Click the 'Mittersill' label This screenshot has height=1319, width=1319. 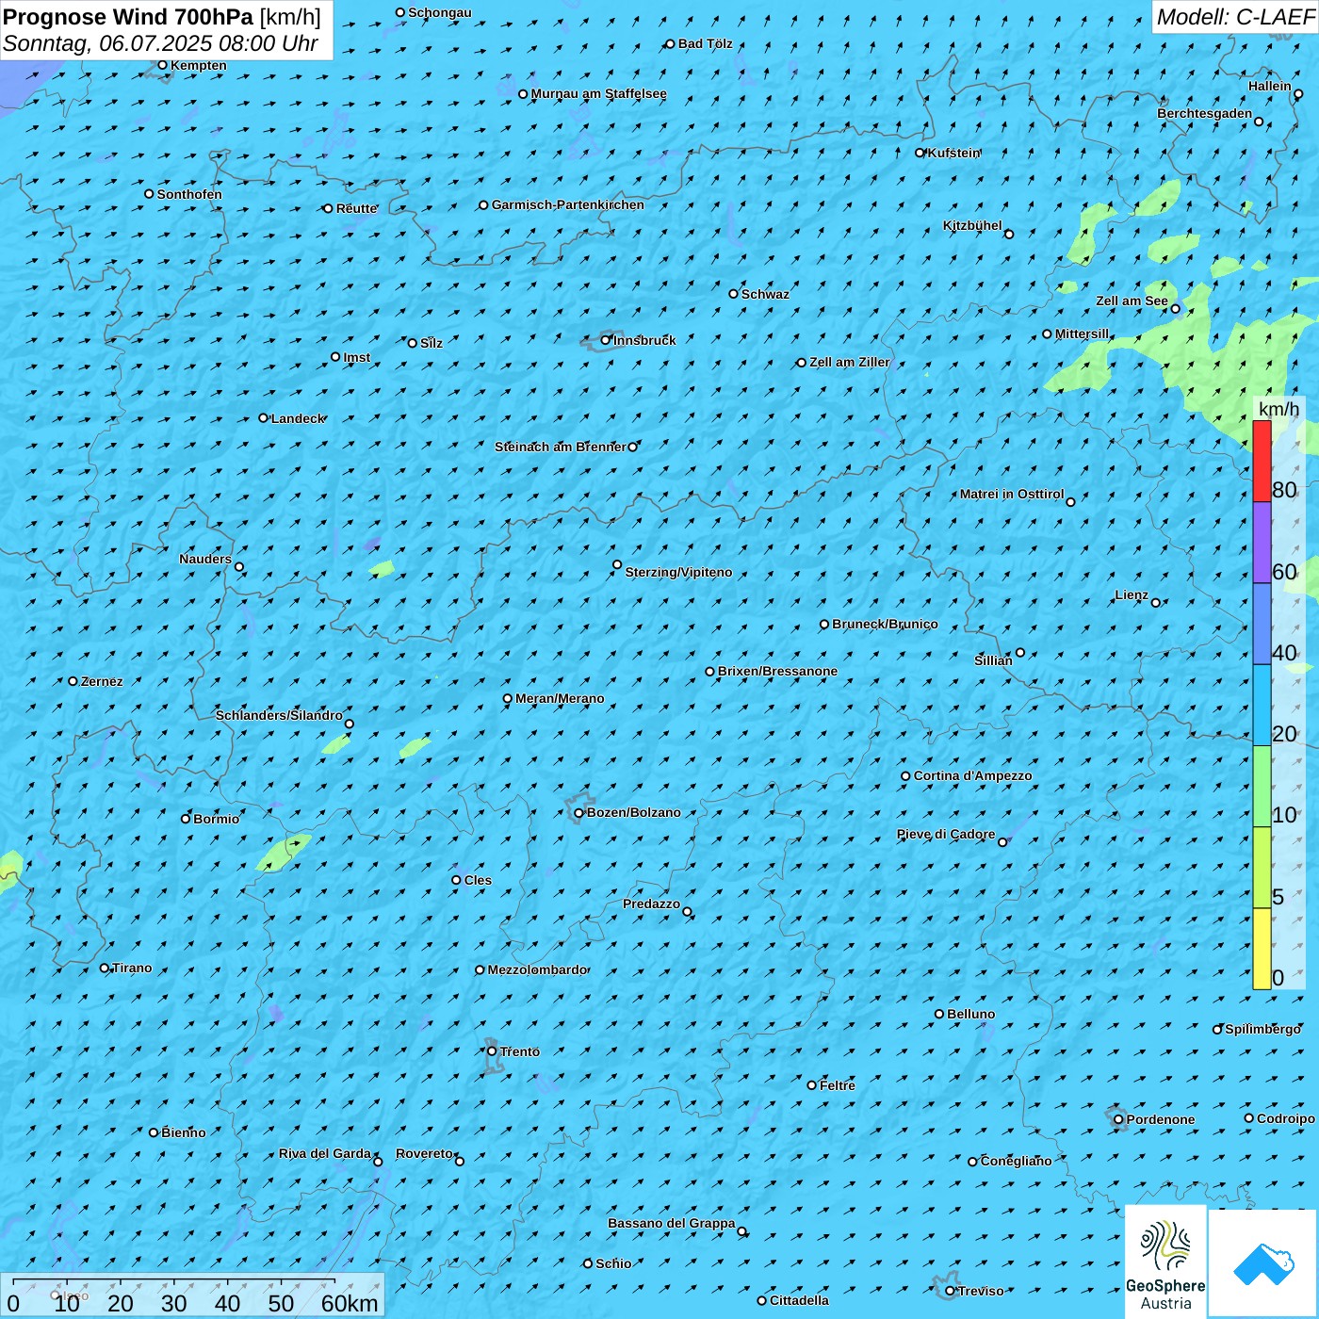pos(1082,334)
